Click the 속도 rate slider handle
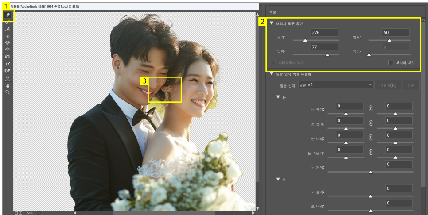 pos(369,55)
